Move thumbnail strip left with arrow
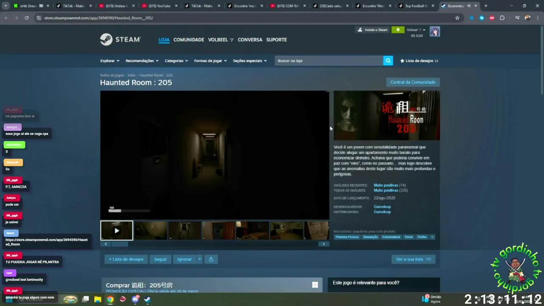The height and width of the screenshot is (306, 544). pos(105,244)
